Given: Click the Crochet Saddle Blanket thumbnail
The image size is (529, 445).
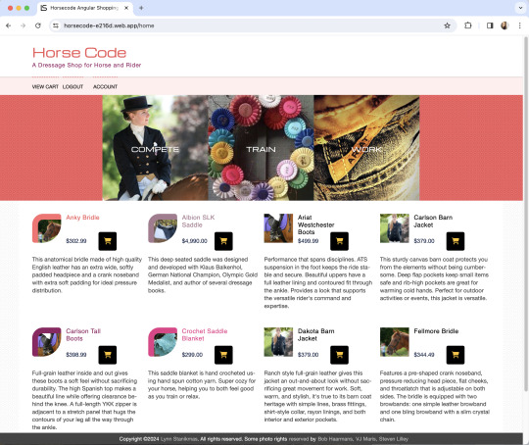Looking at the screenshot, I should (163, 342).
